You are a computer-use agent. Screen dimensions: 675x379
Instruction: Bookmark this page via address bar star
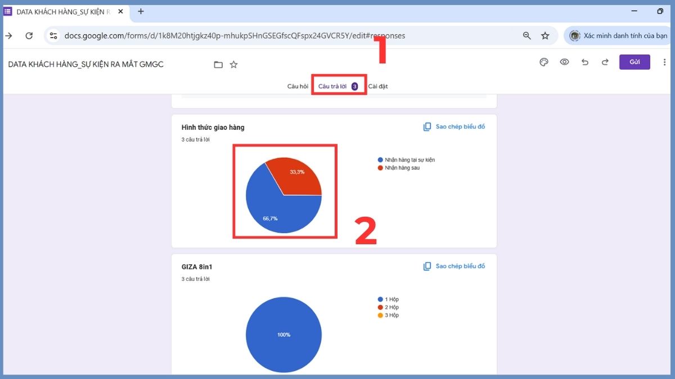tap(545, 35)
